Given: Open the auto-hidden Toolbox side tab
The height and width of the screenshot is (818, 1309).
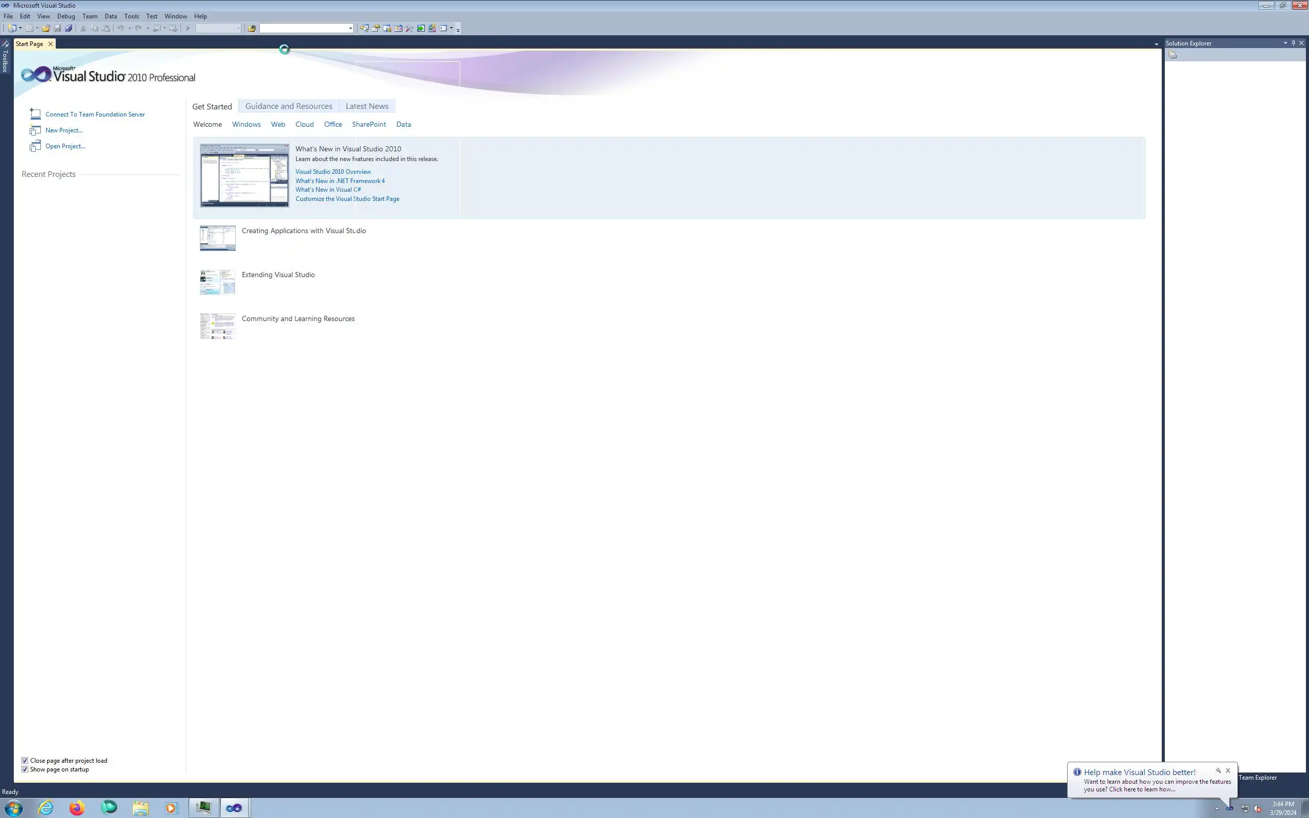Looking at the screenshot, I should [x=5, y=57].
